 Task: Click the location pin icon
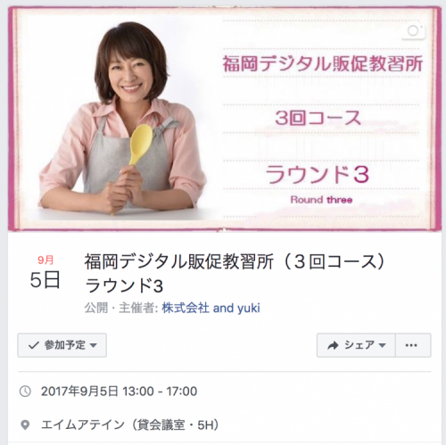point(25,424)
